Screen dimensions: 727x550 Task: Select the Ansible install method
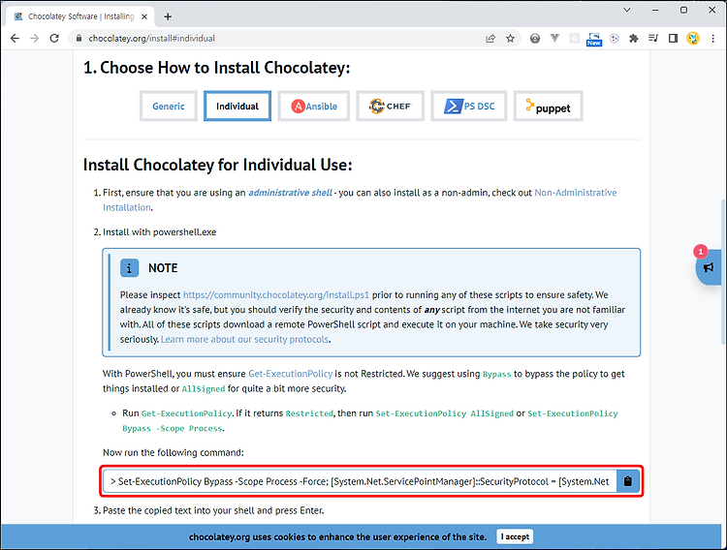pos(314,107)
